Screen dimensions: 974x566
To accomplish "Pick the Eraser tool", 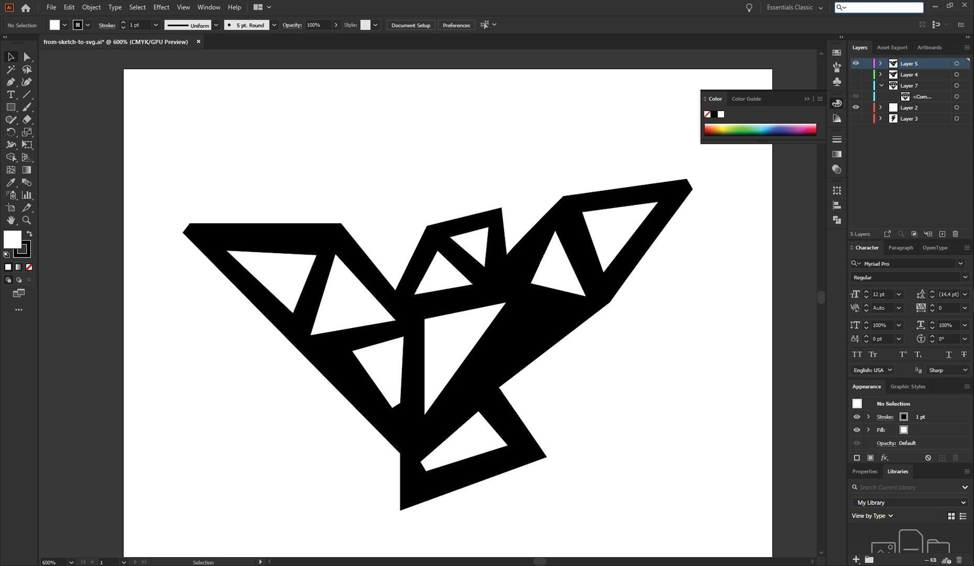I will click(x=27, y=119).
